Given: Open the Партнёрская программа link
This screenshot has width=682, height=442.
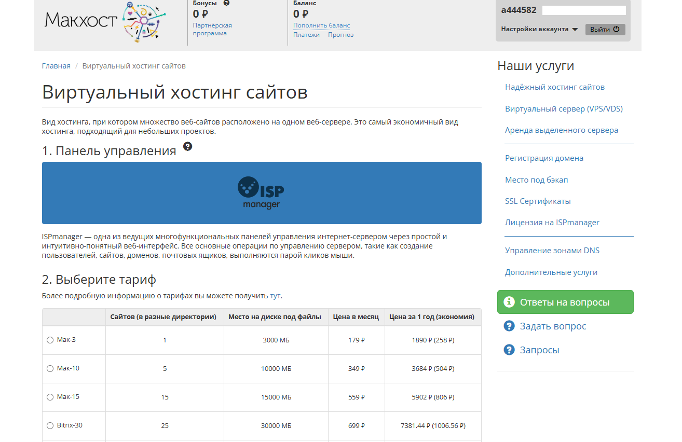Looking at the screenshot, I should pos(212,29).
